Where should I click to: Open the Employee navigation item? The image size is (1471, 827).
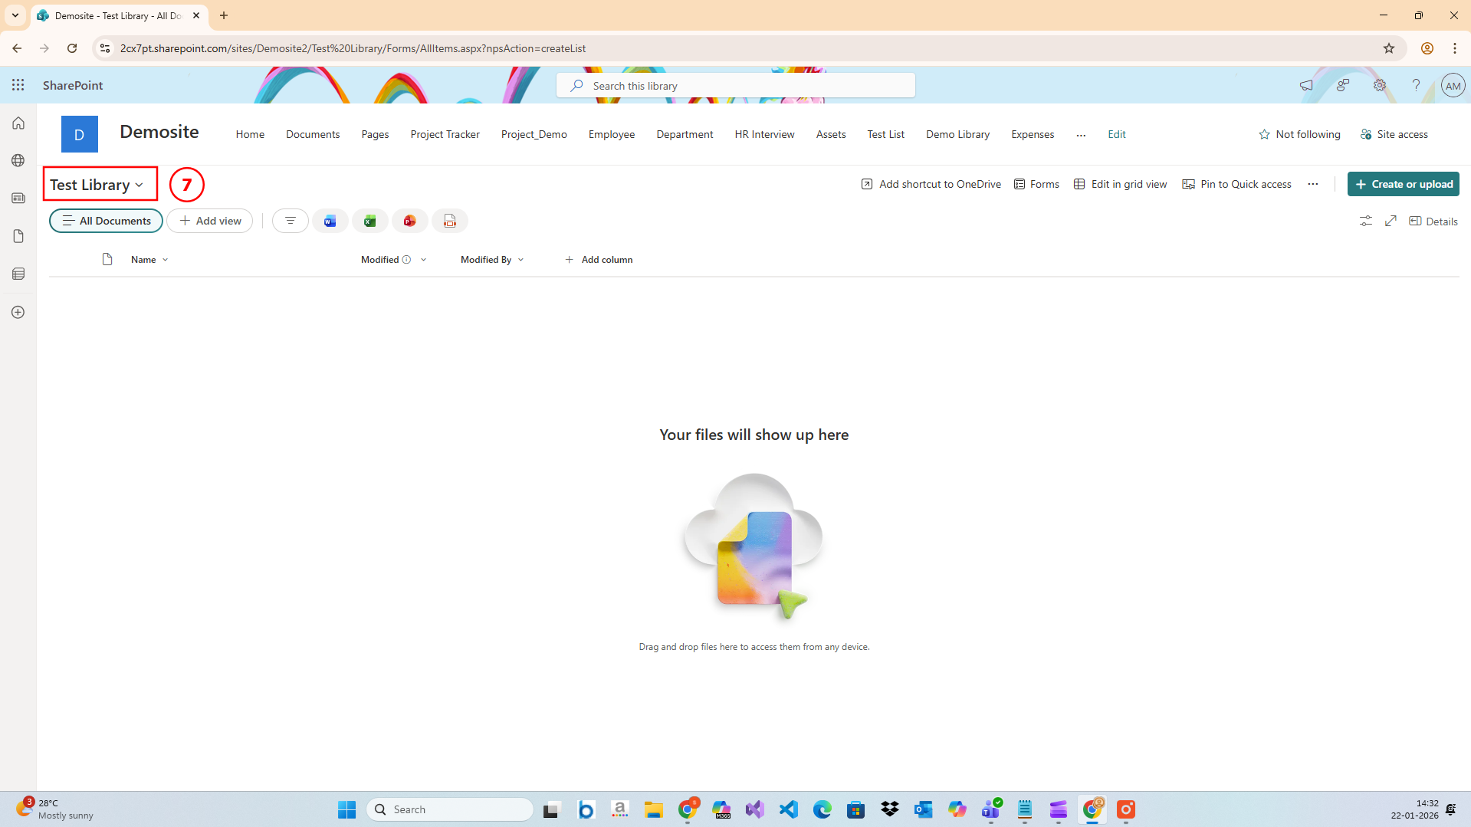coord(612,134)
